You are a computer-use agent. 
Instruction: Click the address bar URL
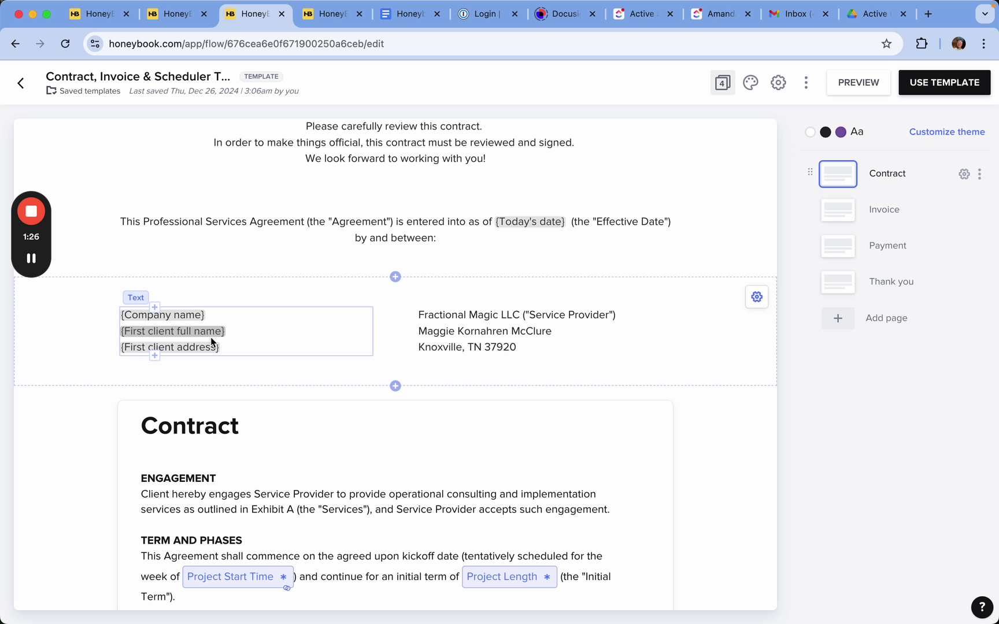246,44
